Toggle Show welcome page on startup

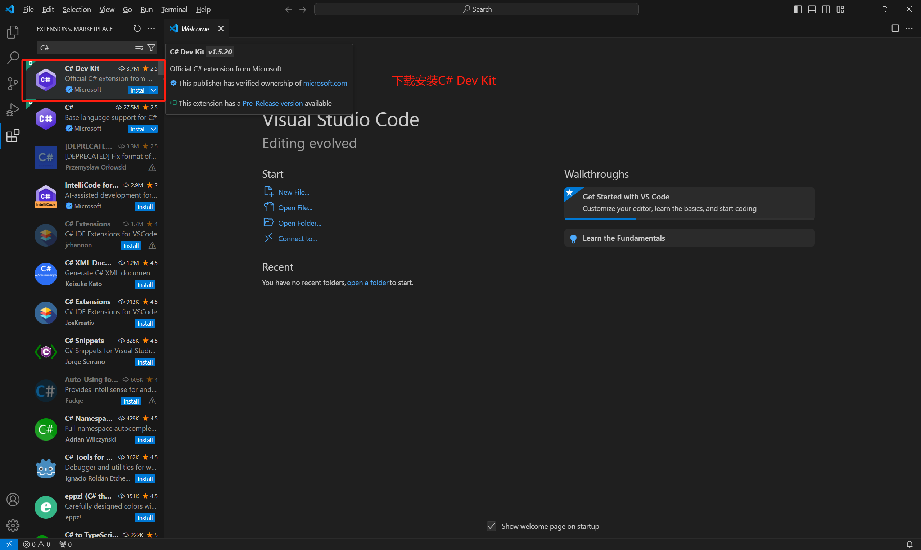click(x=491, y=526)
